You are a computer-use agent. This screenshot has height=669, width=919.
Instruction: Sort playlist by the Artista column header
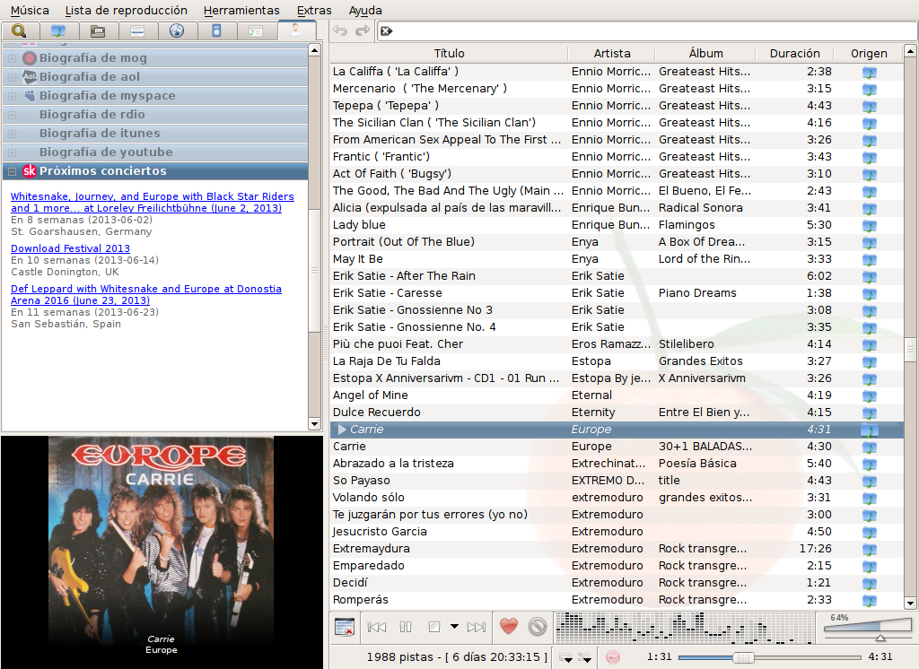pos(612,53)
